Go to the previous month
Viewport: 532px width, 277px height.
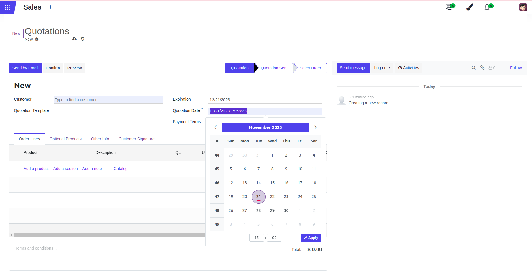pos(215,127)
